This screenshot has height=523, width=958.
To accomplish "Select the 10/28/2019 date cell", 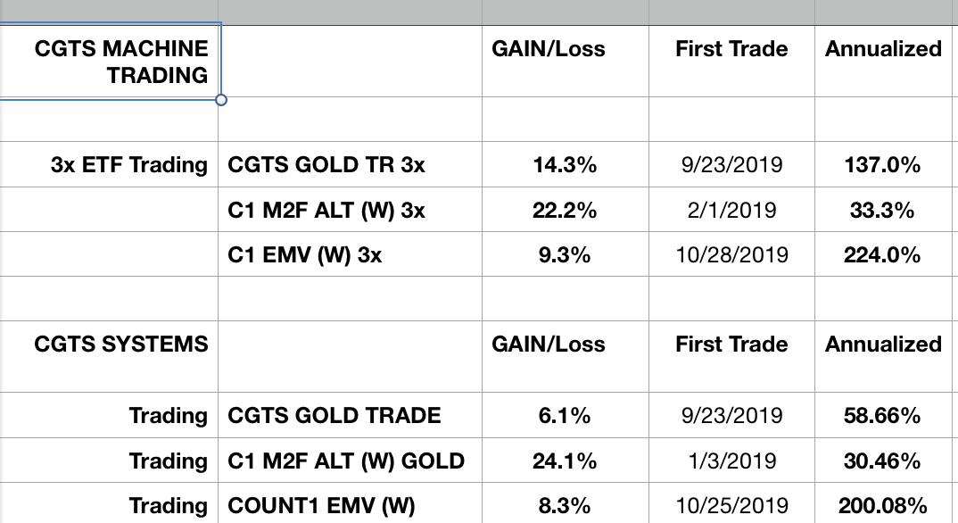I will click(731, 255).
